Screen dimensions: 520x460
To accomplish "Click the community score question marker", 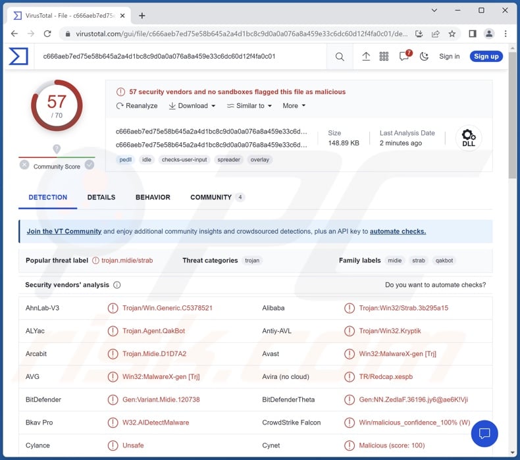I will pos(57,149).
